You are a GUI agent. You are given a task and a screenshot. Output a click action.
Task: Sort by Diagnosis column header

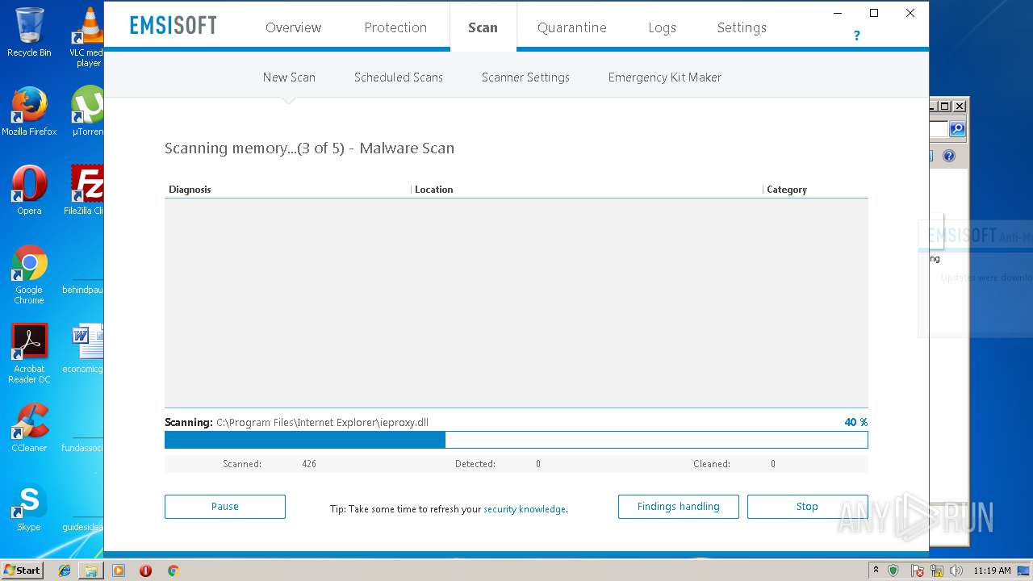pos(190,190)
